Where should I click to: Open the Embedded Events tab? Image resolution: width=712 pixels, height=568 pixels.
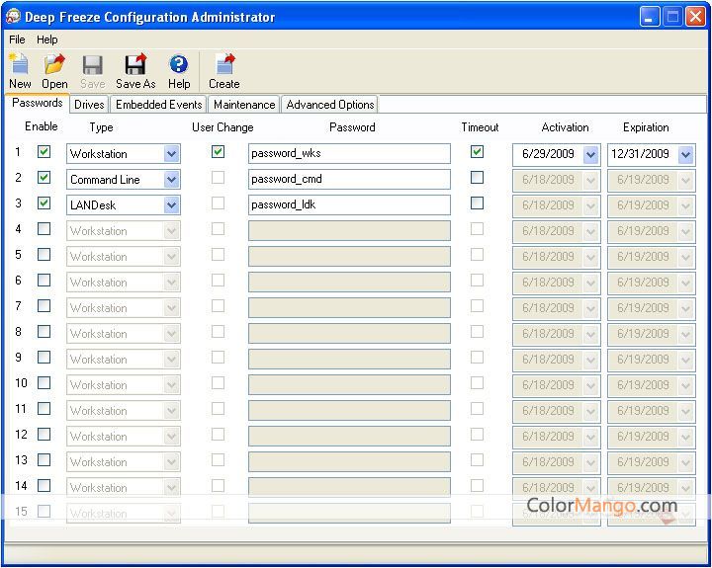[x=158, y=105]
